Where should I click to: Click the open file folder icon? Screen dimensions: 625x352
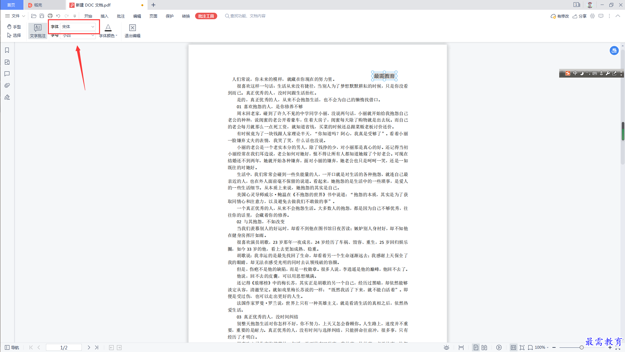pos(34,16)
